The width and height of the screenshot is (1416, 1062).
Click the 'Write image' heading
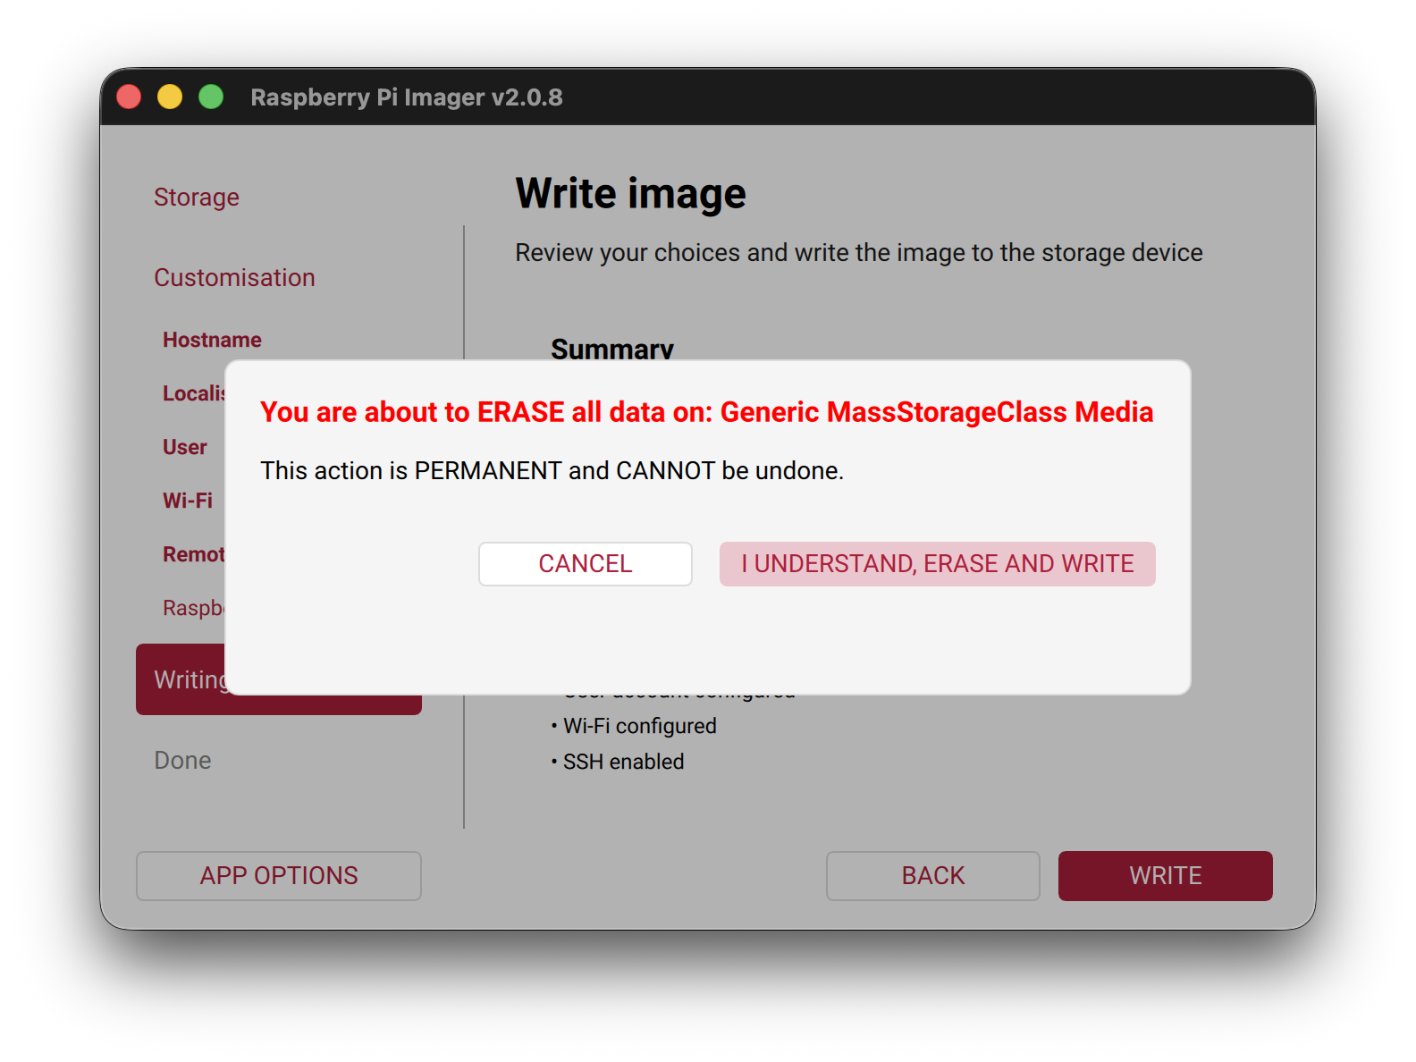click(630, 194)
